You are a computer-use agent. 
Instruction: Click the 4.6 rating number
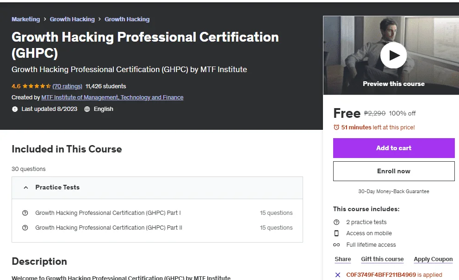pyautogui.click(x=16, y=86)
